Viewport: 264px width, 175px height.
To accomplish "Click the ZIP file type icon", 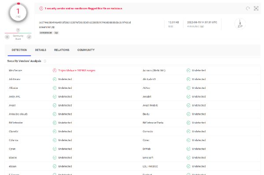I will click(x=240, y=24).
